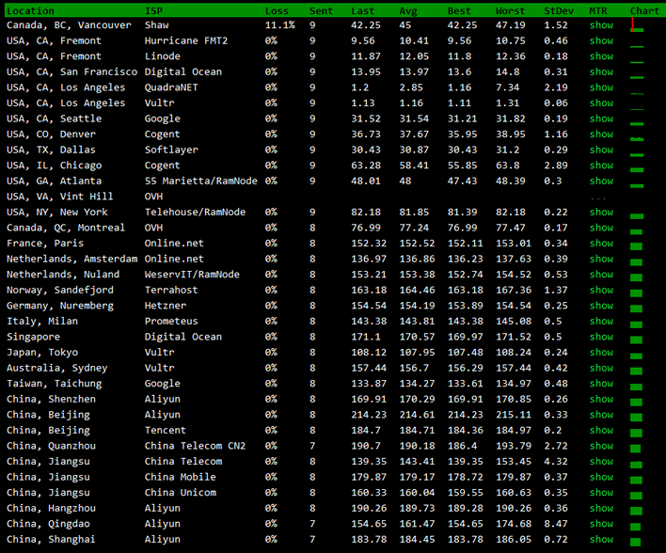Show MTR for Fremont Hurricane FMT2
Image resolution: width=666 pixels, height=553 pixels.
pyautogui.click(x=601, y=40)
